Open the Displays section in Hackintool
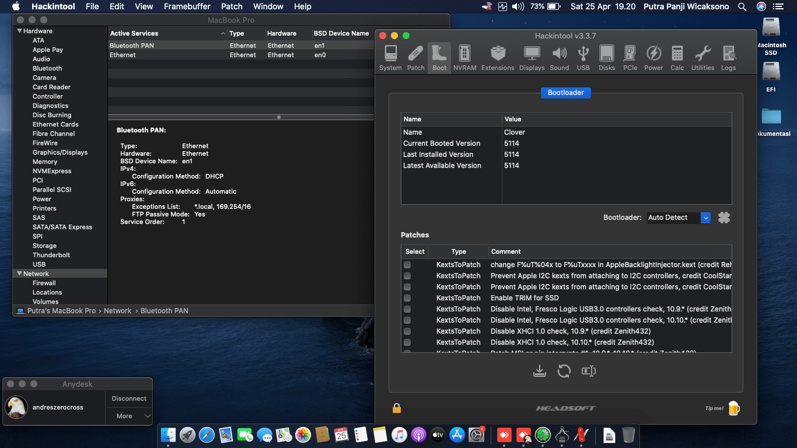Image resolution: width=797 pixels, height=448 pixels. 532,58
